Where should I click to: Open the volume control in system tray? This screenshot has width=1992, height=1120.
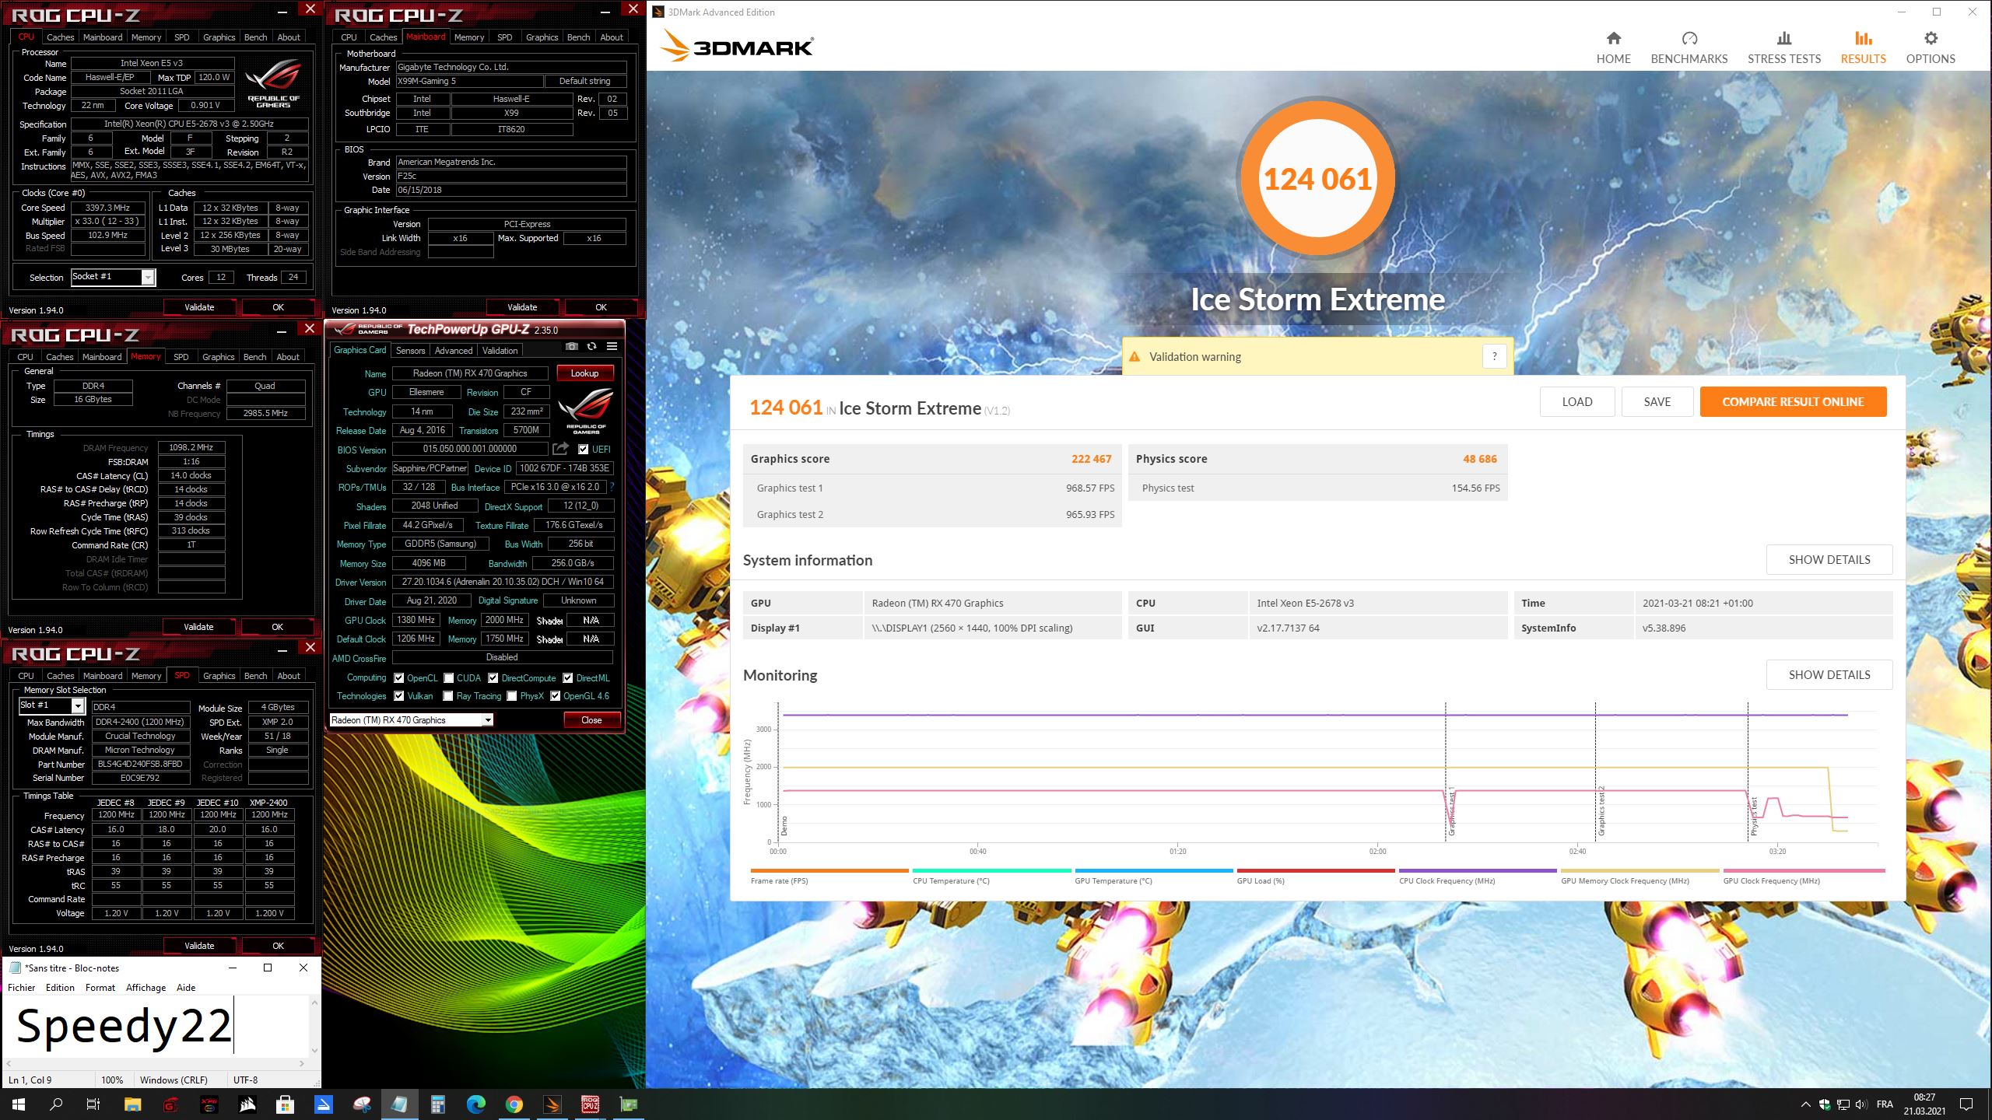click(1860, 1104)
